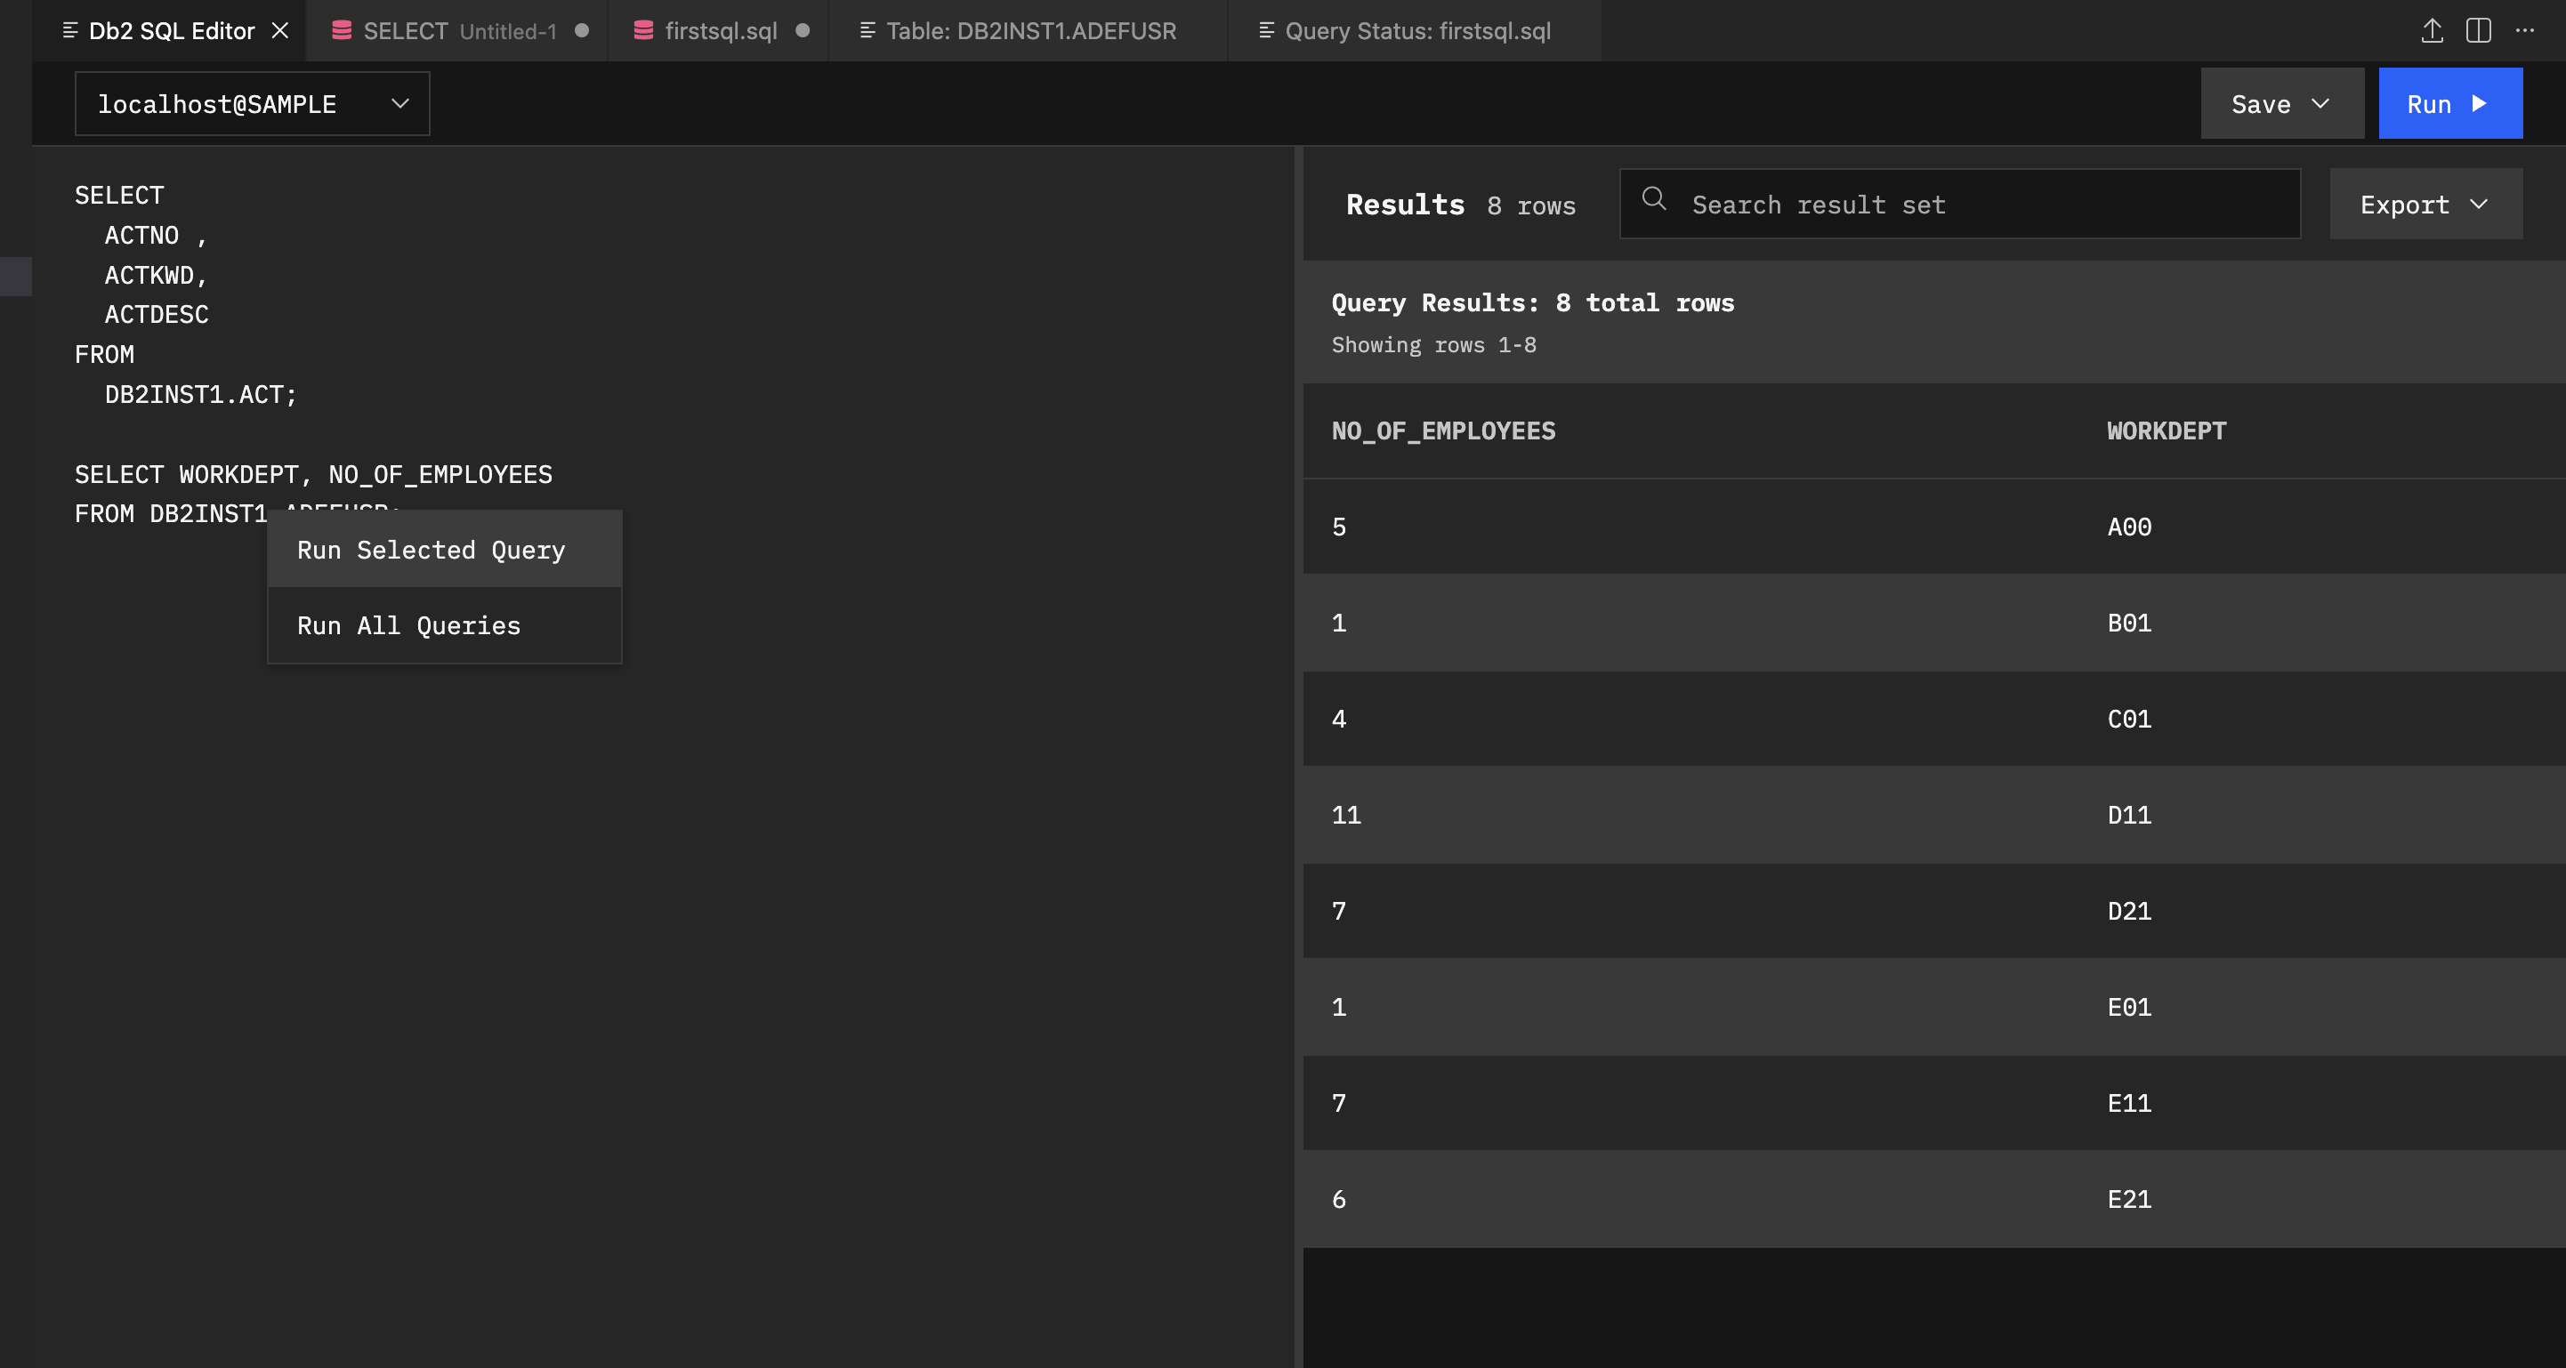Close the Db2 SQL Editor tab
2566x1368 pixels.
point(280,31)
